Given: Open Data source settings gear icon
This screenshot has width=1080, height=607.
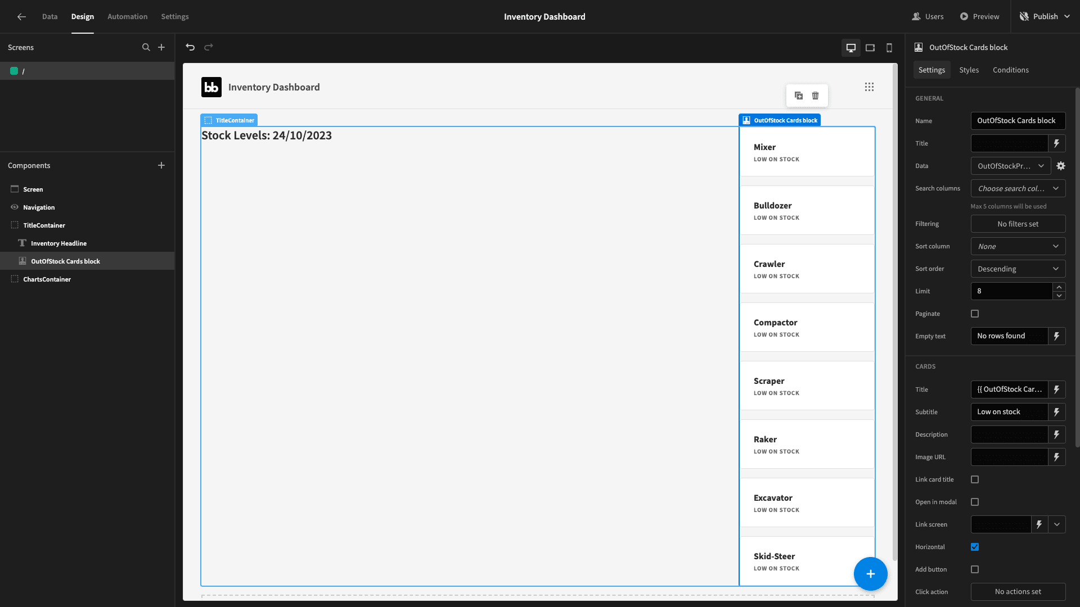Looking at the screenshot, I should [1061, 166].
